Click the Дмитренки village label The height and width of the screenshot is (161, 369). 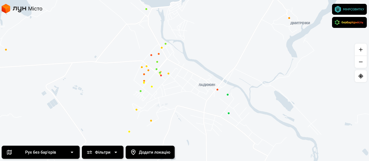(x=300, y=23)
